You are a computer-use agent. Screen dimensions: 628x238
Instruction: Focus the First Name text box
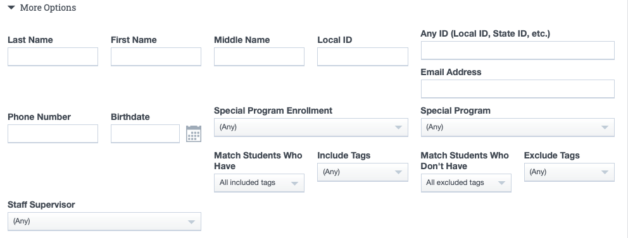tap(156, 57)
